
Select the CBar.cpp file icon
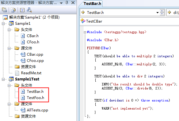click(x=23, y=54)
